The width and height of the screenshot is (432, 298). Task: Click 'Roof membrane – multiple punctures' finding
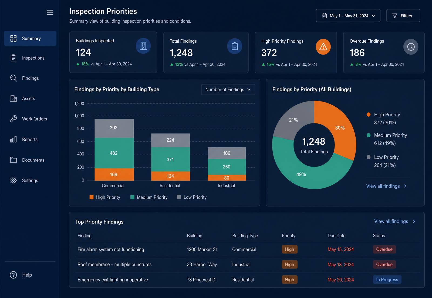click(114, 265)
